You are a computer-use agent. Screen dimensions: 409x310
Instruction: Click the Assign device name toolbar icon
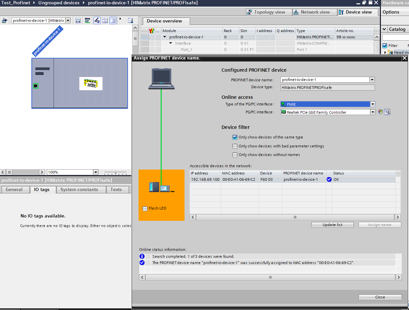[x=87, y=20]
